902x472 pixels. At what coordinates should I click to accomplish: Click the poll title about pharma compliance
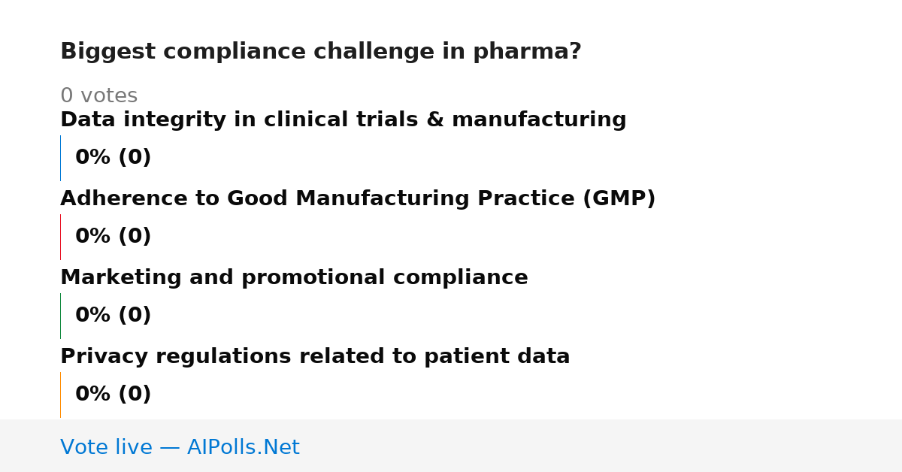(321, 52)
